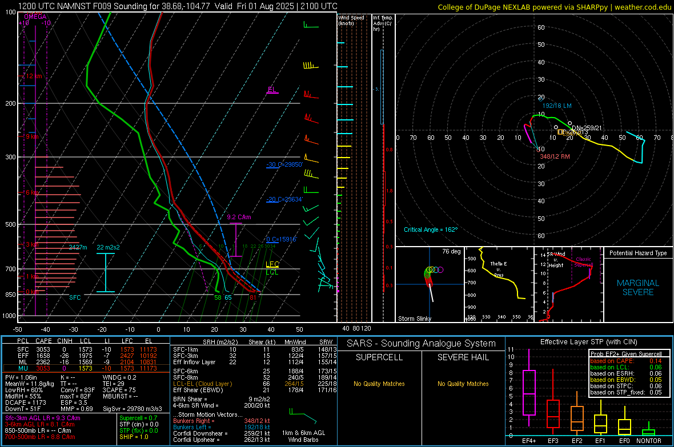Click the 'SFC-1km' shear table row
674x447 pixels.
click(255, 349)
